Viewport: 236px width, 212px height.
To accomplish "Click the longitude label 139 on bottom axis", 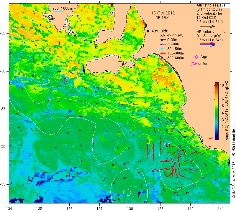I will pyautogui.click(x=160, y=208).
